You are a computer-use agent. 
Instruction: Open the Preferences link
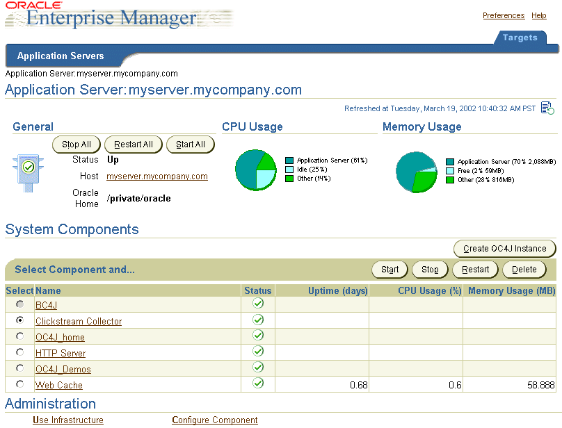504,15
